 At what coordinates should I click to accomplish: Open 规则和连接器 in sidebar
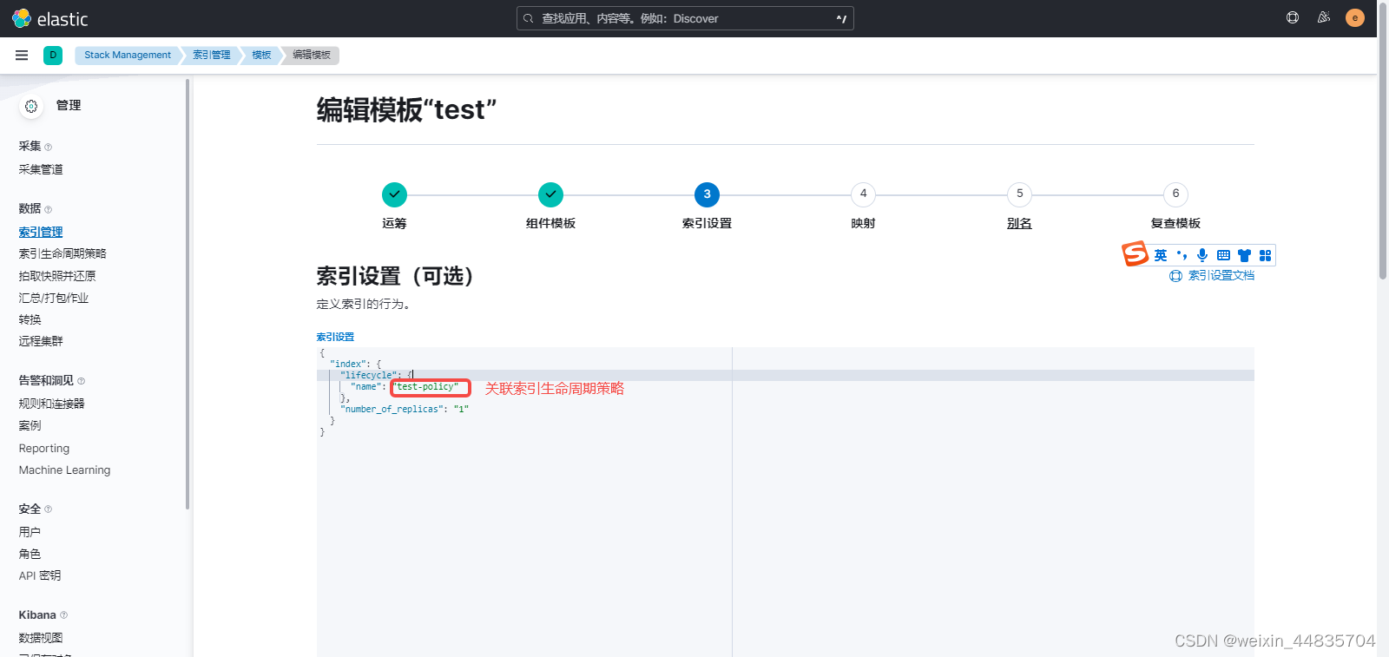[52, 404]
